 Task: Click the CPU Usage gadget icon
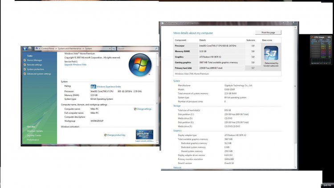click(x=313, y=37)
